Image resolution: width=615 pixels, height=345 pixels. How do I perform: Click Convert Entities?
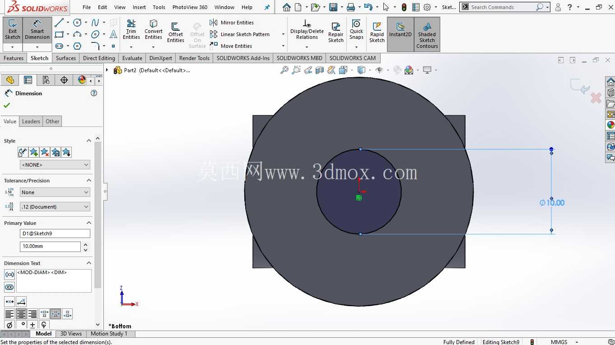[x=154, y=30]
